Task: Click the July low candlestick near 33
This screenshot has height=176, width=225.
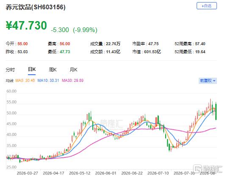Action: click(x=169, y=147)
